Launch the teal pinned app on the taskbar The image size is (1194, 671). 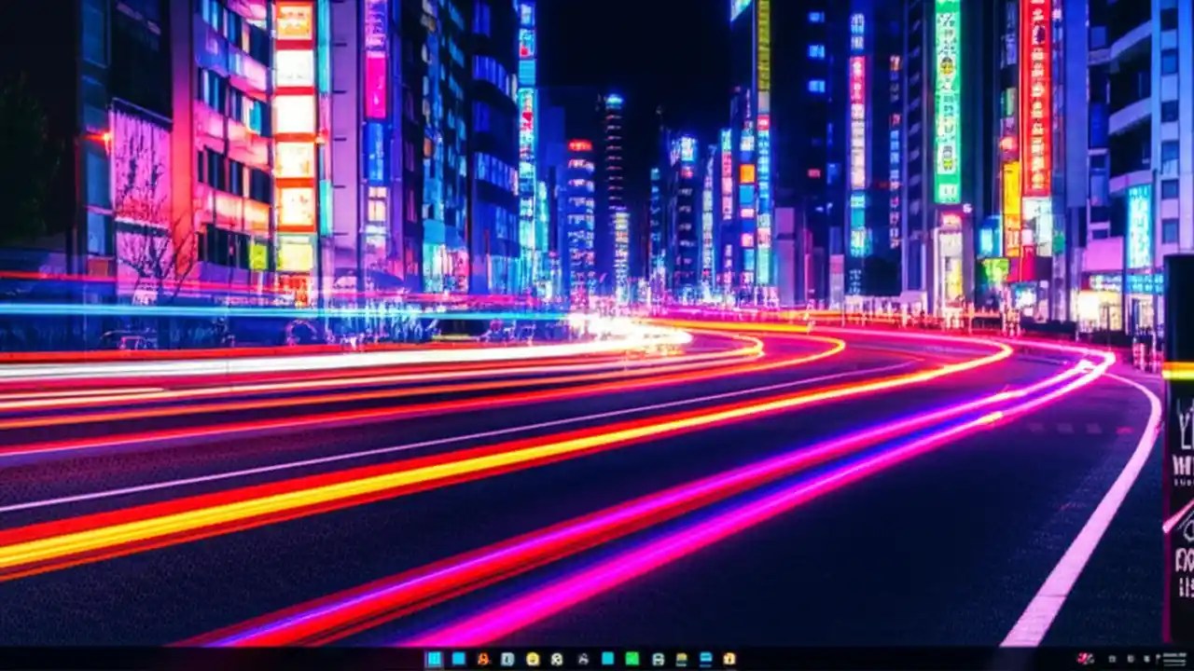point(606,658)
